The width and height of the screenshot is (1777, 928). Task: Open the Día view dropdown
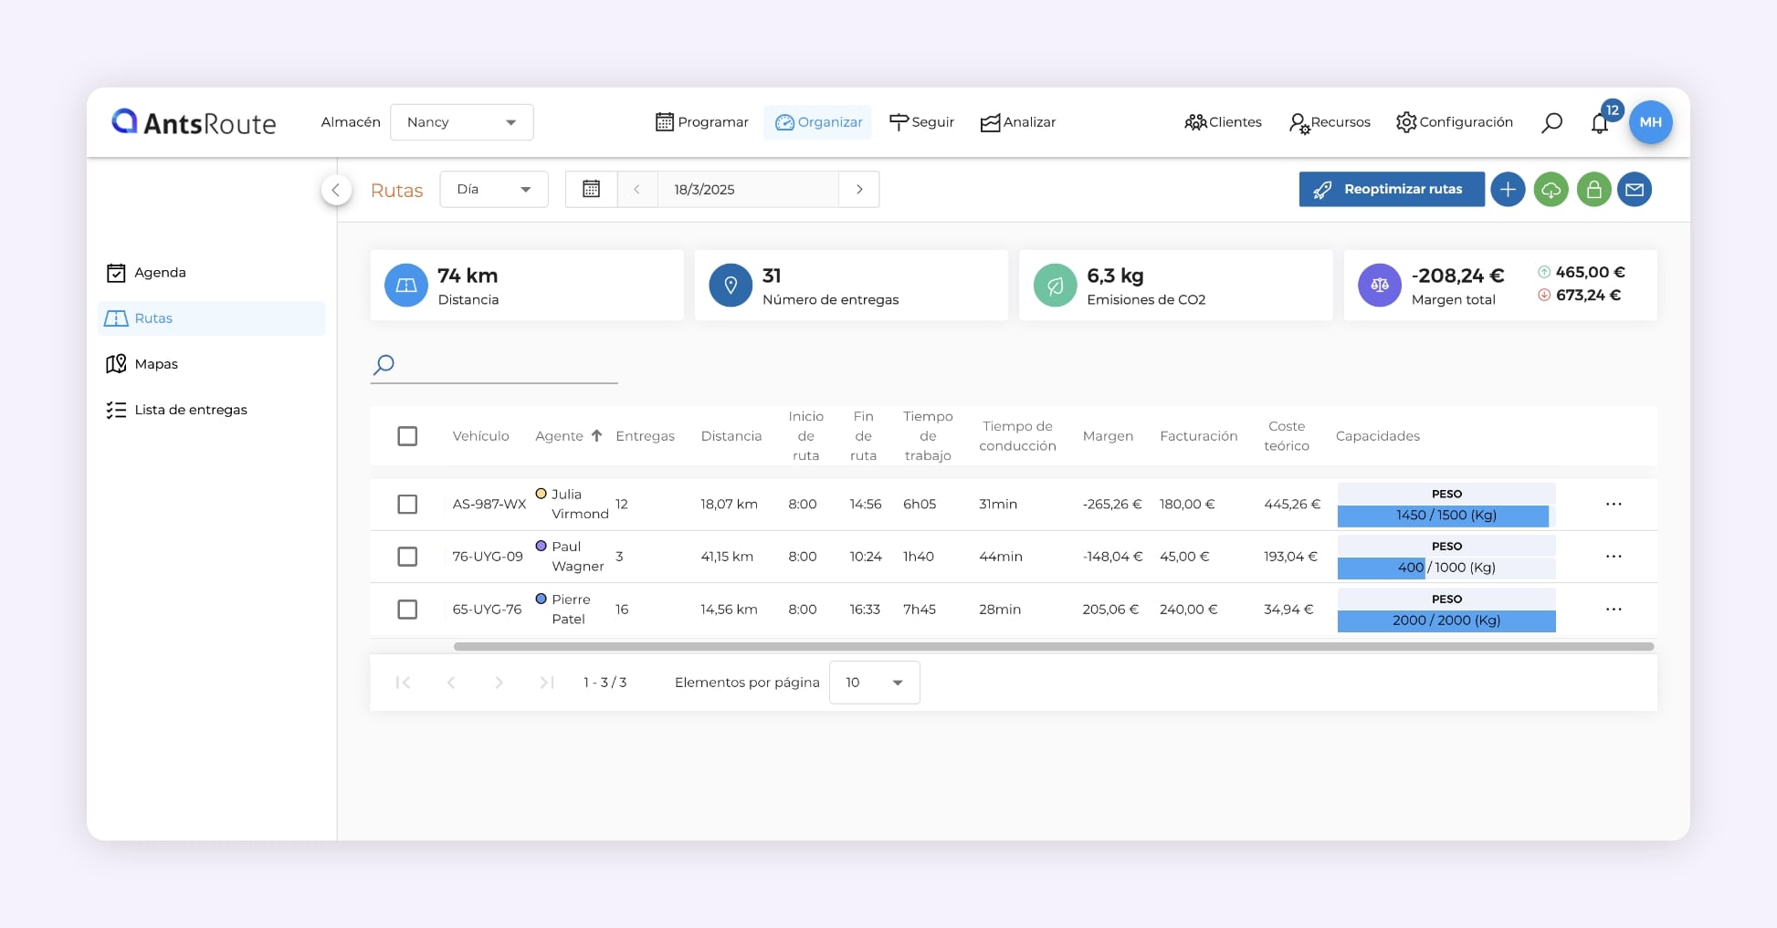point(493,189)
